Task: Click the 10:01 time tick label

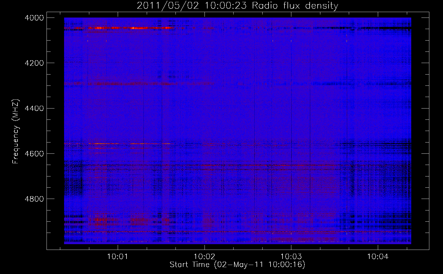Action: 118,257
